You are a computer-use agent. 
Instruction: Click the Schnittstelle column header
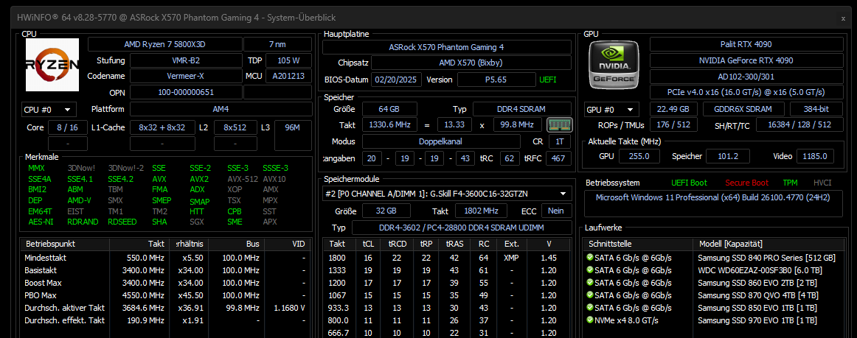point(638,244)
